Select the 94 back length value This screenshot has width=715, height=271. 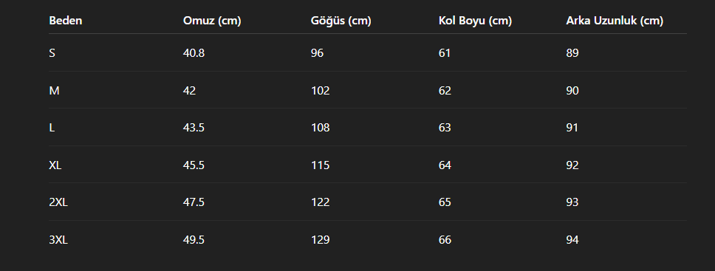point(572,240)
